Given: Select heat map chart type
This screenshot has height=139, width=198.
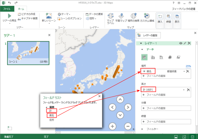Looking at the screenshot, I should tap(170, 57).
